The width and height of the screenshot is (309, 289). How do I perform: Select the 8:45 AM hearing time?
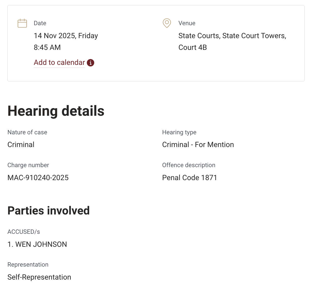pos(47,47)
